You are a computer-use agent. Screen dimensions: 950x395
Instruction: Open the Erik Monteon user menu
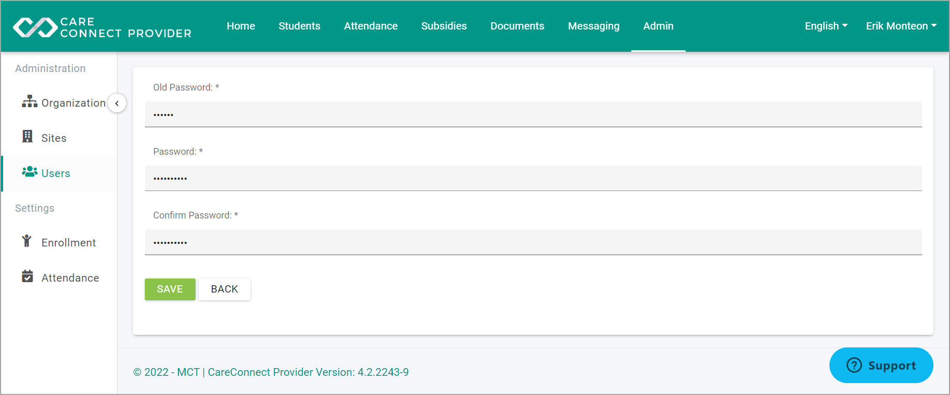(x=901, y=26)
